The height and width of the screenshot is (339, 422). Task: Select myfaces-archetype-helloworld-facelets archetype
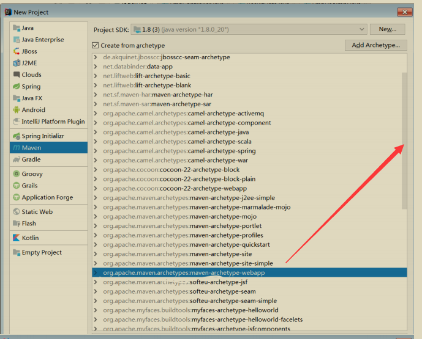pos(249,319)
